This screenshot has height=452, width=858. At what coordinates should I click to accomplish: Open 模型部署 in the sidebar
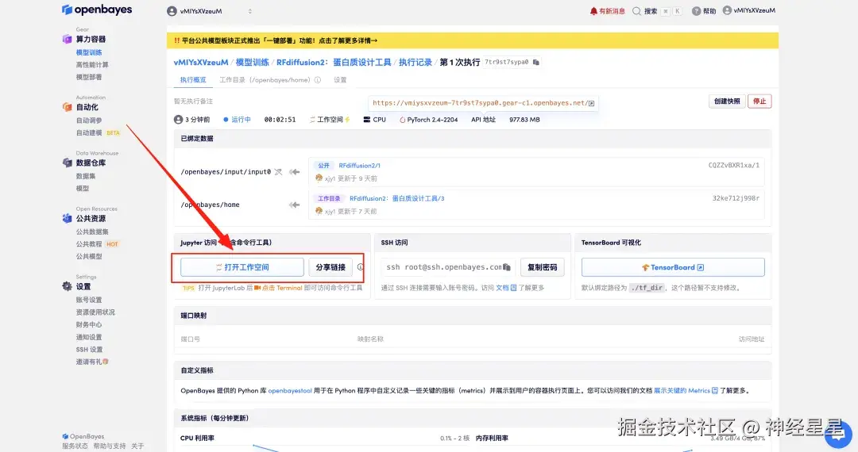click(89, 77)
